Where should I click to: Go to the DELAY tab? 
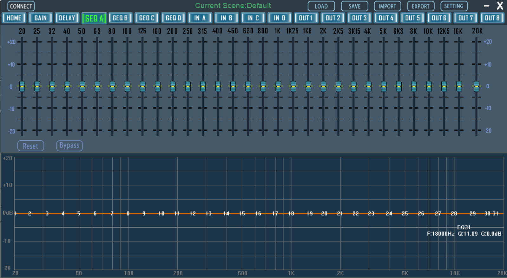click(x=67, y=18)
